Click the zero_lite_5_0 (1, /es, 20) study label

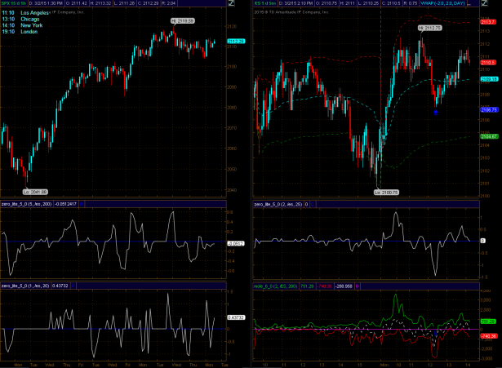pos(25,286)
